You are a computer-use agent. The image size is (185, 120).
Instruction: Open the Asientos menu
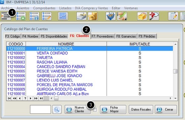click(23, 8)
